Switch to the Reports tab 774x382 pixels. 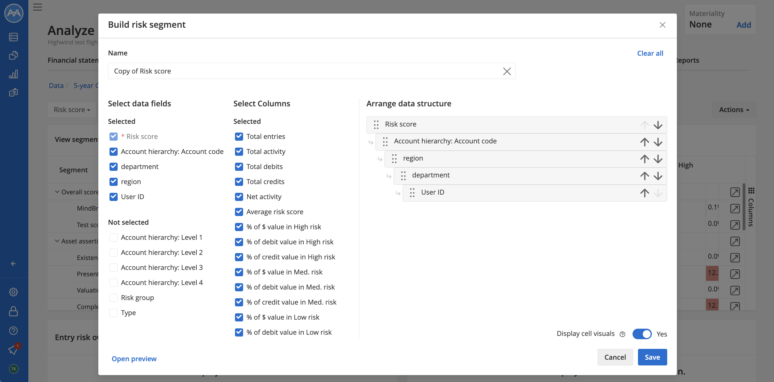pyautogui.click(x=688, y=60)
